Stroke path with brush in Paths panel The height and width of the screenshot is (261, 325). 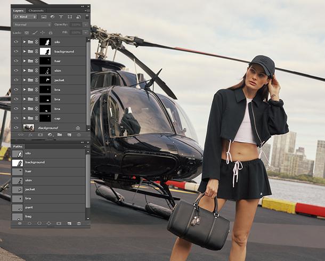click(x=29, y=223)
